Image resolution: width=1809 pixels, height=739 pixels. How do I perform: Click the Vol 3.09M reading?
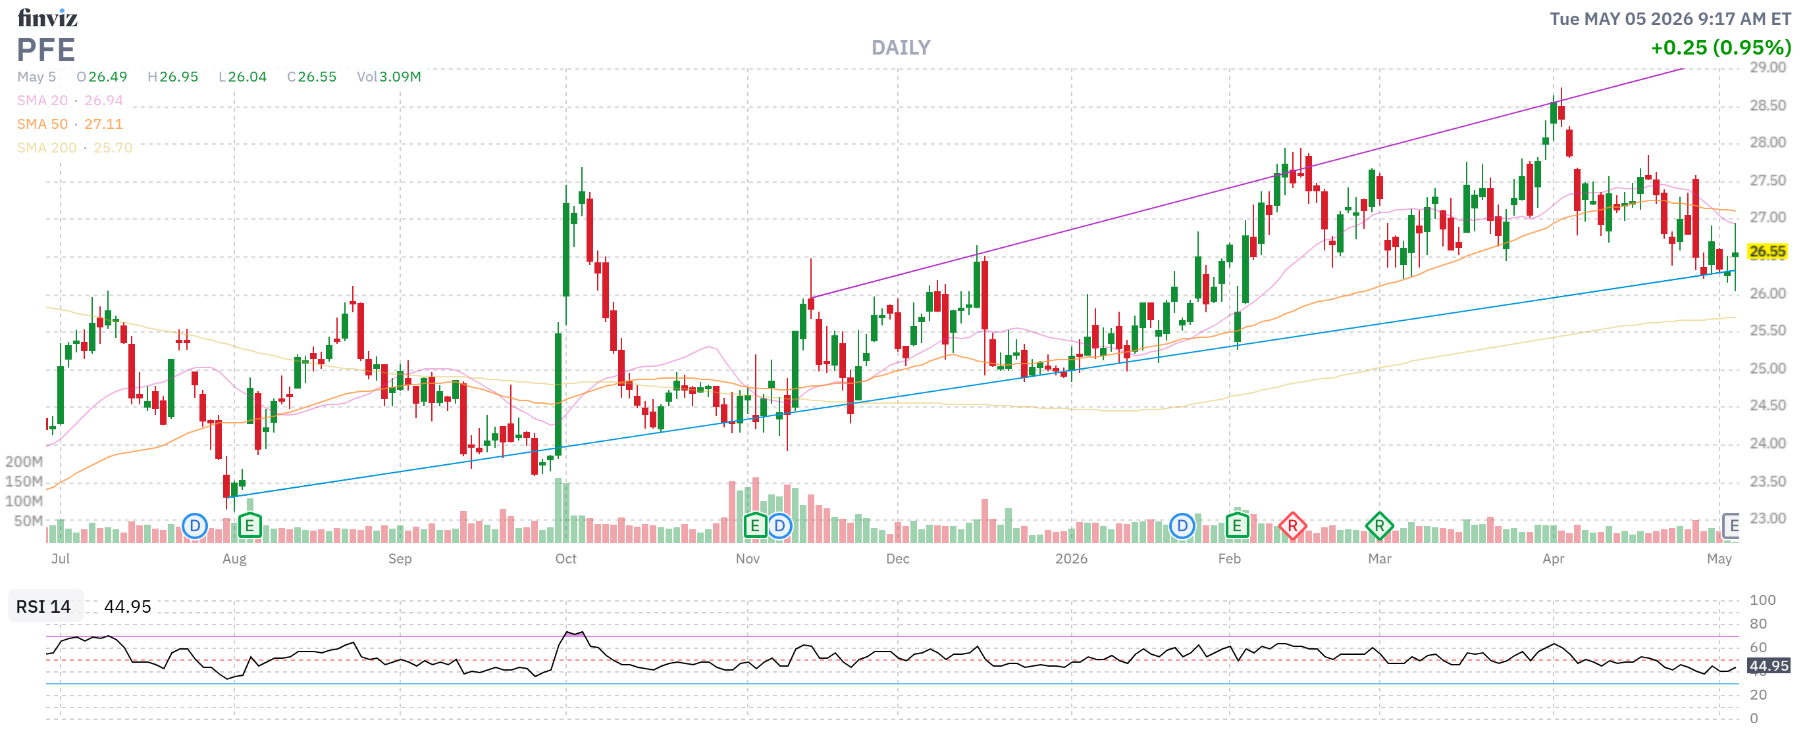(389, 76)
